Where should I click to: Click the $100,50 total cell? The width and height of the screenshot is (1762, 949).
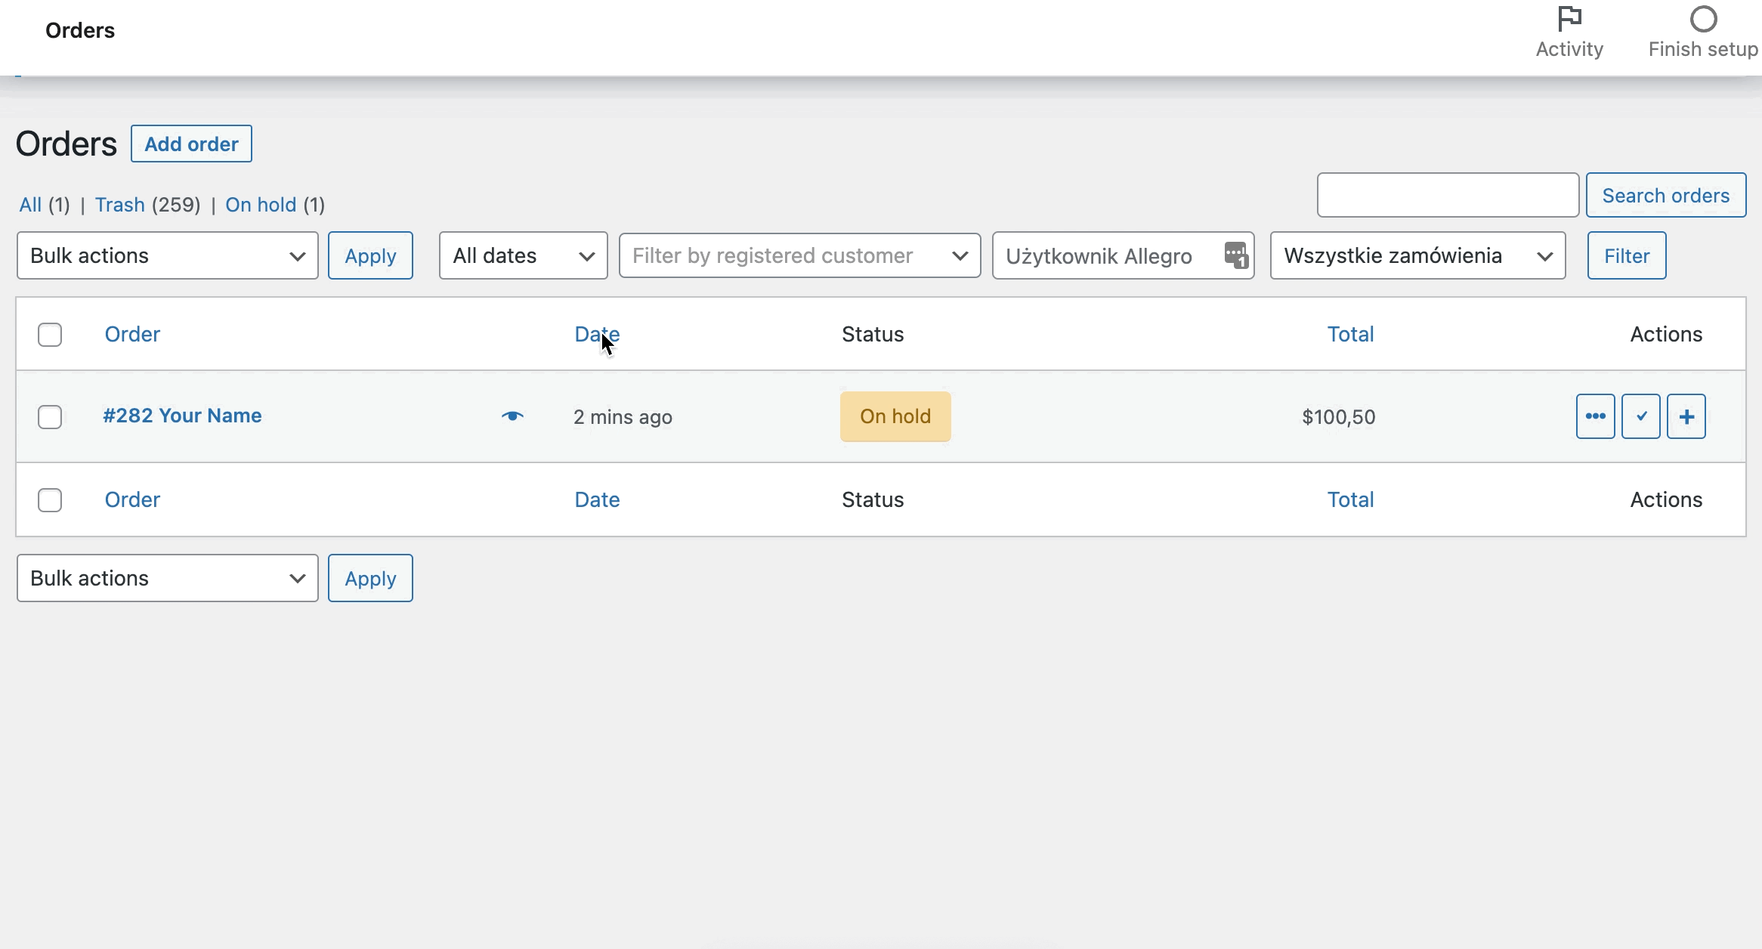(x=1338, y=417)
